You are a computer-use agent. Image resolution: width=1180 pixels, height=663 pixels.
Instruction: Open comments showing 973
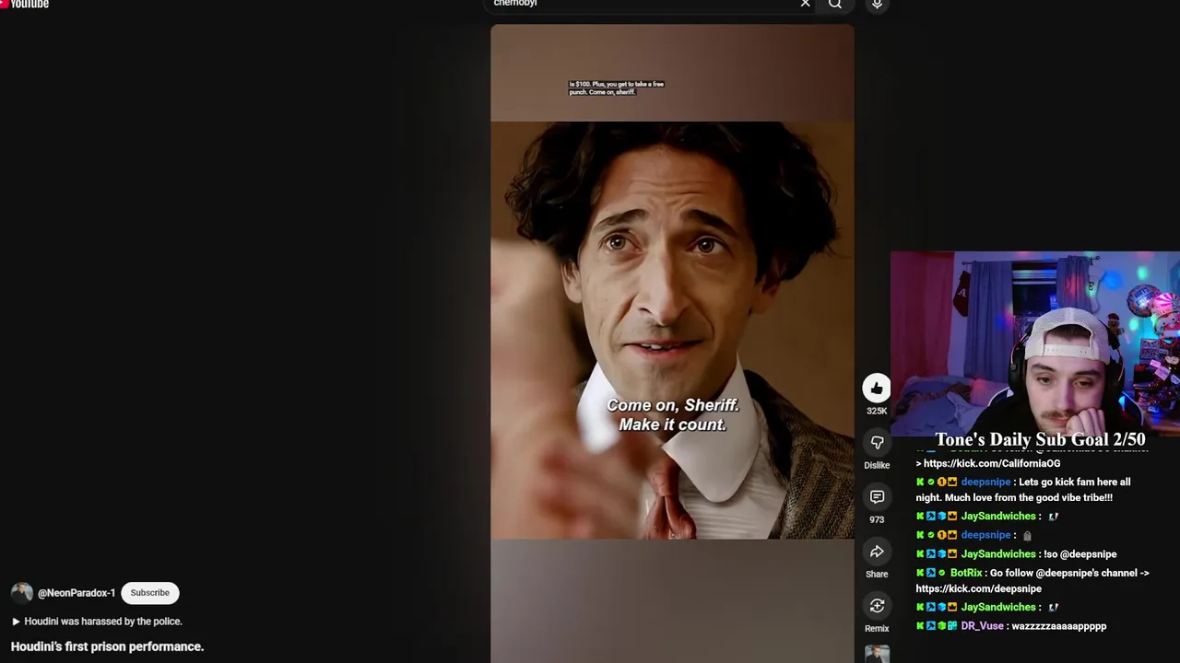tap(877, 497)
